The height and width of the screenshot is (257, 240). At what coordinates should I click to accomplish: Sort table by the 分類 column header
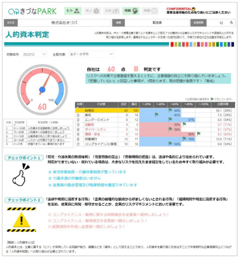tap(79, 104)
